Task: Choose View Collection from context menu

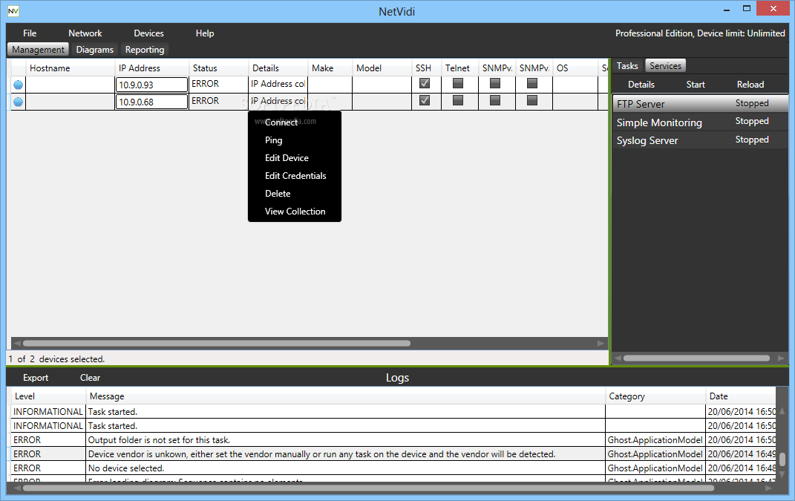Action: point(295,212)
